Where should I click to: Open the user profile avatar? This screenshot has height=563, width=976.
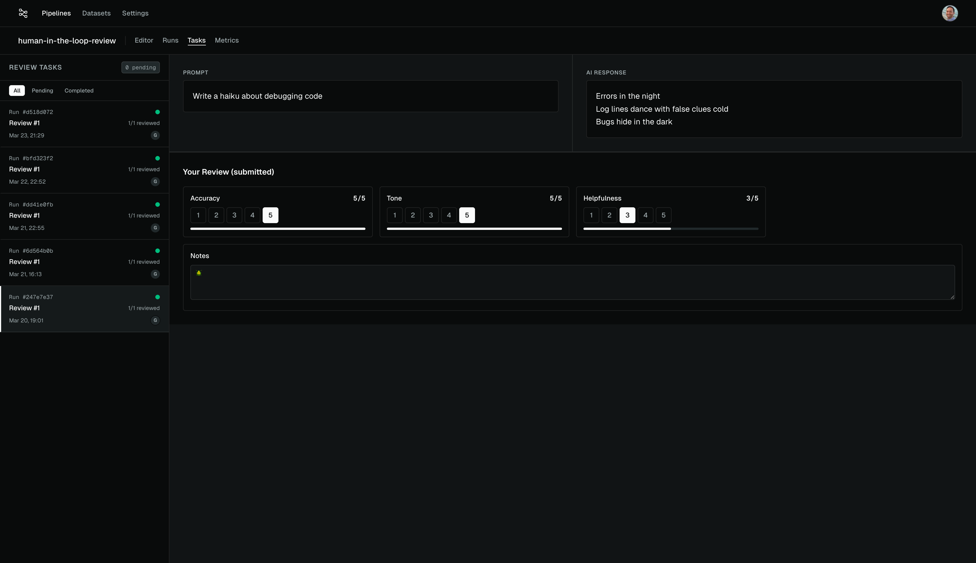(x=949, y=14)
